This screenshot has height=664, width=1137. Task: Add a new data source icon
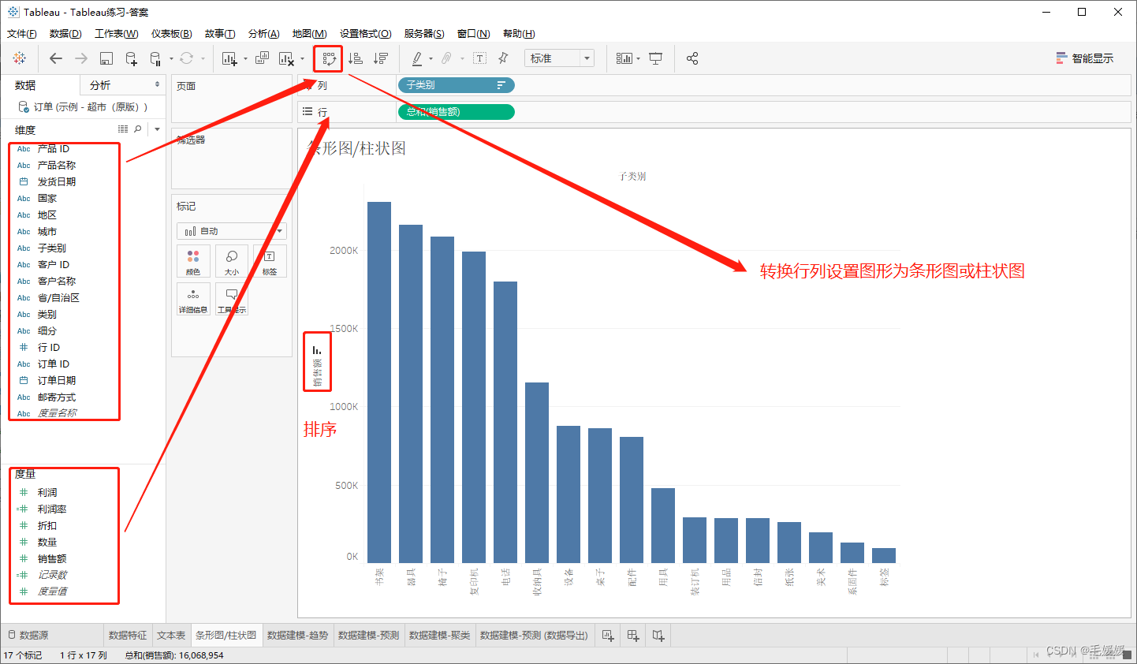pyautogui.click(x=131, y=58)
